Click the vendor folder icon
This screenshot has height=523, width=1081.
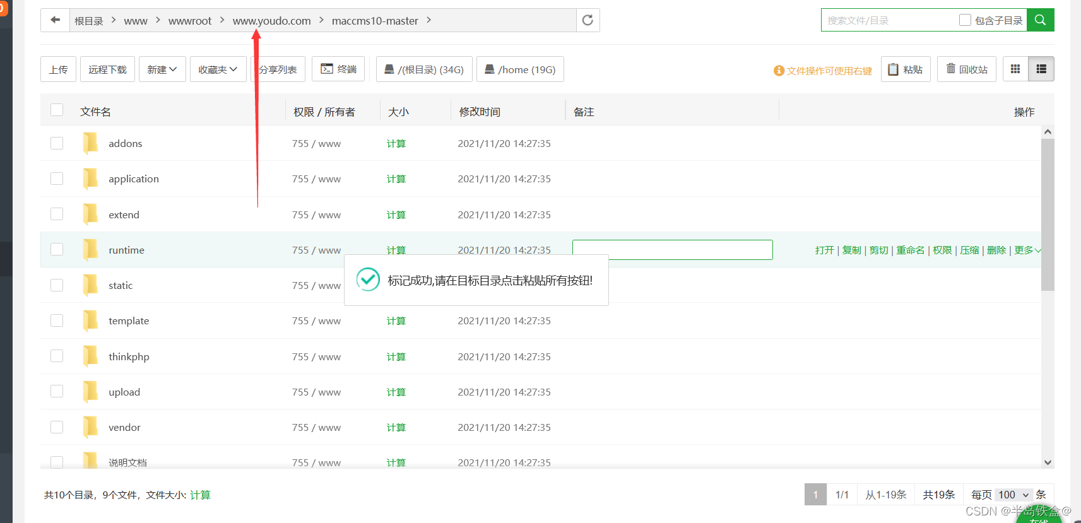90,427
